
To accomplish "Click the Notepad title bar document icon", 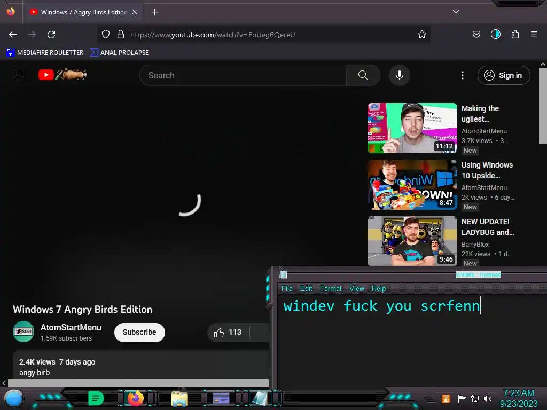I will [x=283, y=274].
